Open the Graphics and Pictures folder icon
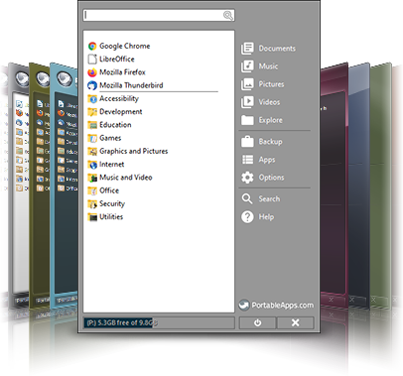This screenshot has width=403, height=376. (92, 151)
